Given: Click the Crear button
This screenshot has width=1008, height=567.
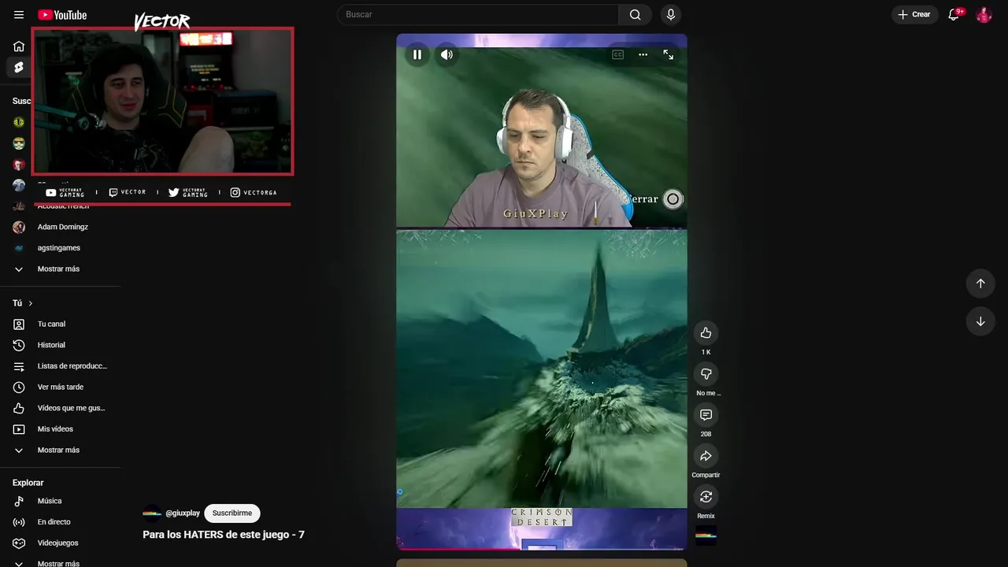Looking at the screenshot, I should point(914,14).
